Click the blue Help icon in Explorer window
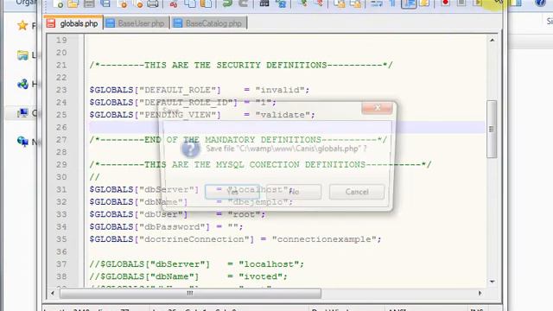553x311 pixels. point(540,3)
